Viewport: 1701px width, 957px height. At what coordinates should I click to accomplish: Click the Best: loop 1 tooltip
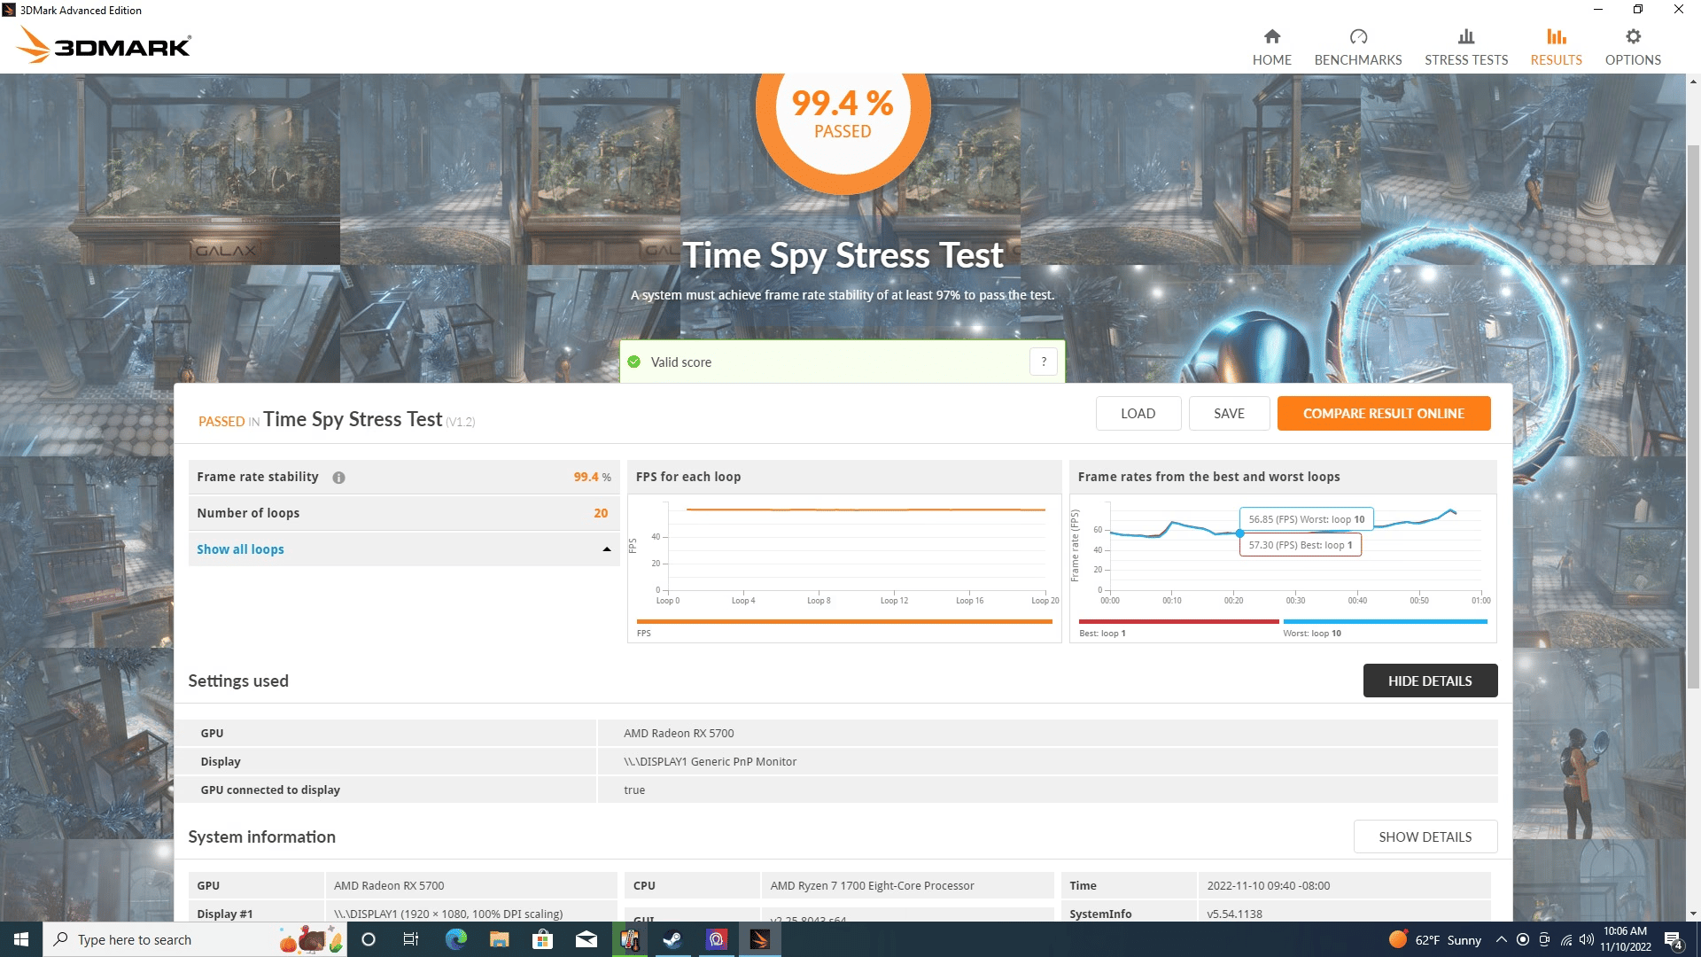tap(1300, 545)
